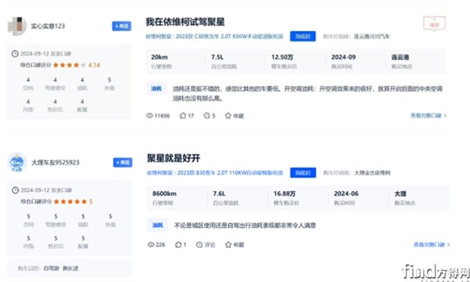Click clock icon beside 大理车友9525923 post date
Image resolution: width=470 pixels, height=282 pixels.
15,190
